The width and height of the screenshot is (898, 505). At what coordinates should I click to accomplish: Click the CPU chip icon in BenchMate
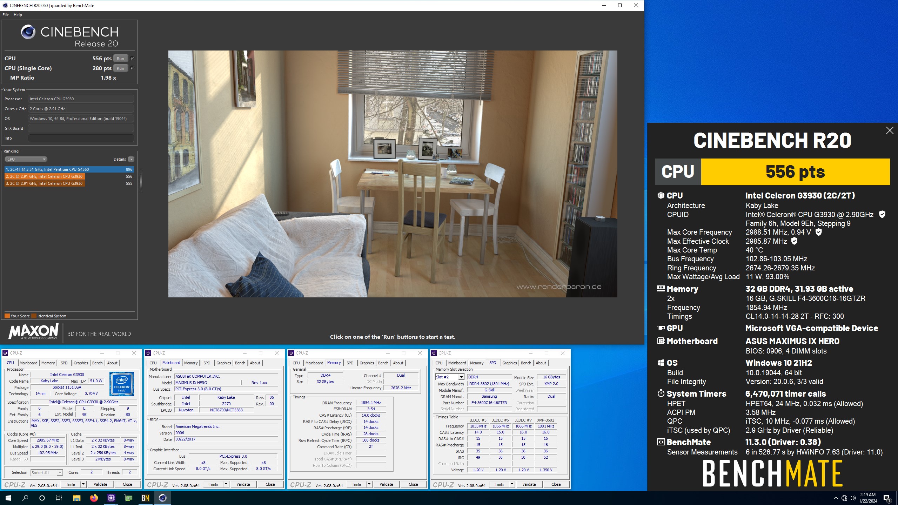(661, 195)
